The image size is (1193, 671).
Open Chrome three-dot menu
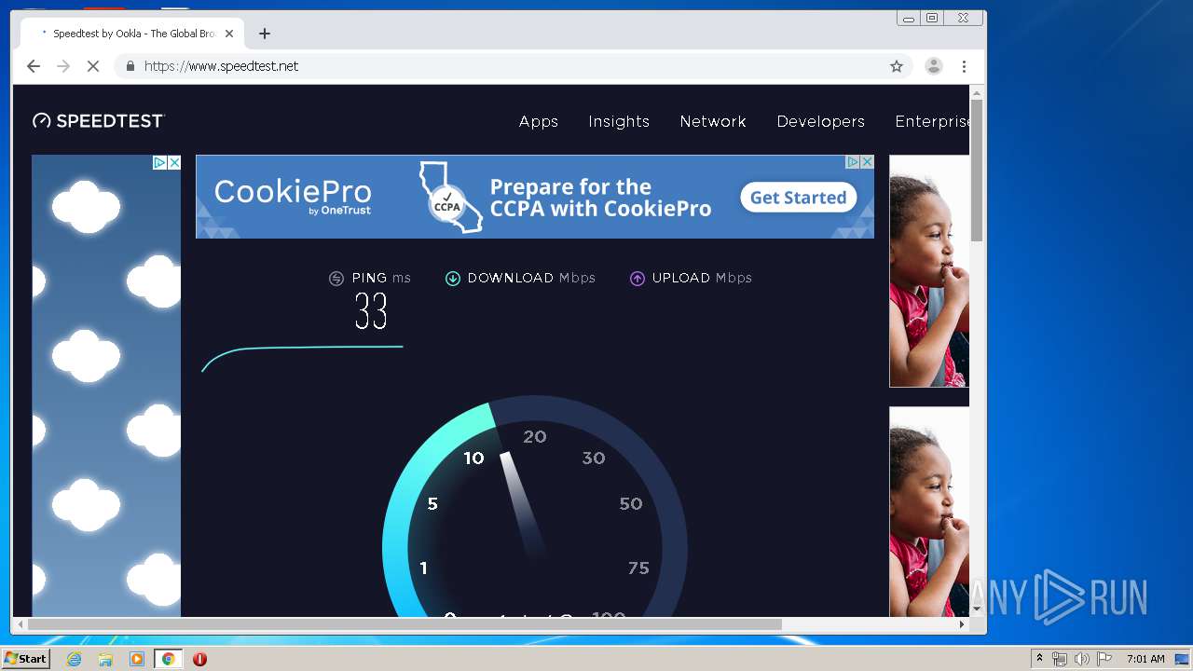pos(964,66)
